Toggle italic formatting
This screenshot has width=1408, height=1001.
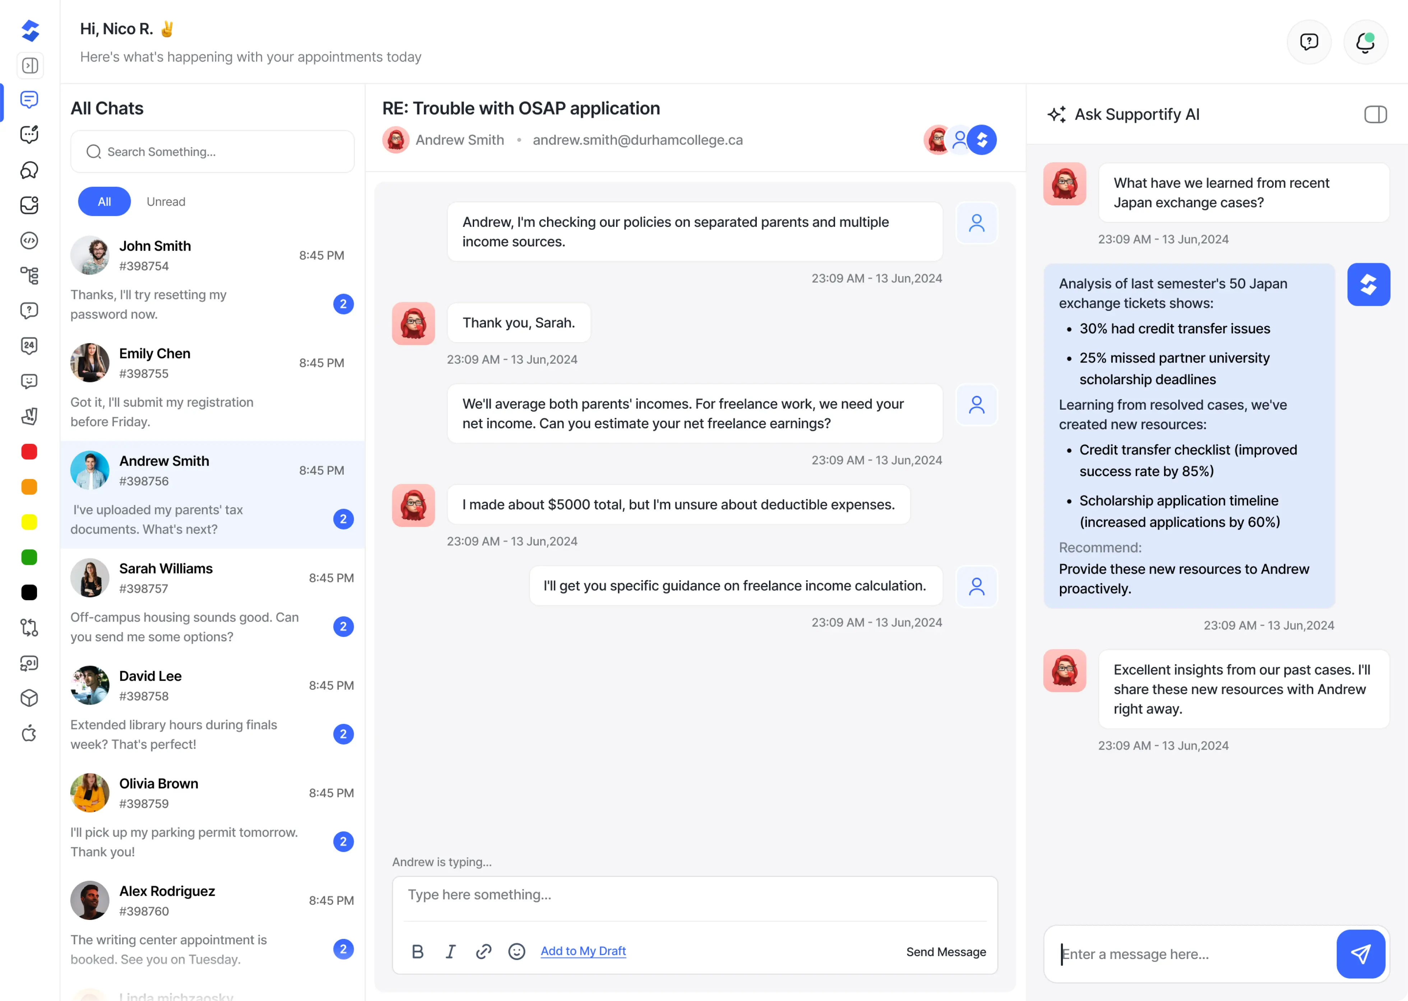click(x=451, y=951)
